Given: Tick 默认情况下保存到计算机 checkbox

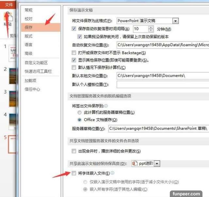Looking at the screenshot, I should (x=74, y=68).
